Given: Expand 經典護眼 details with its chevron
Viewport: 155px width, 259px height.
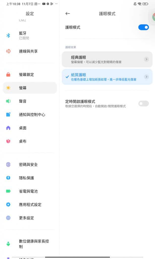Looking at the screenshot, I should pos(146,59).
